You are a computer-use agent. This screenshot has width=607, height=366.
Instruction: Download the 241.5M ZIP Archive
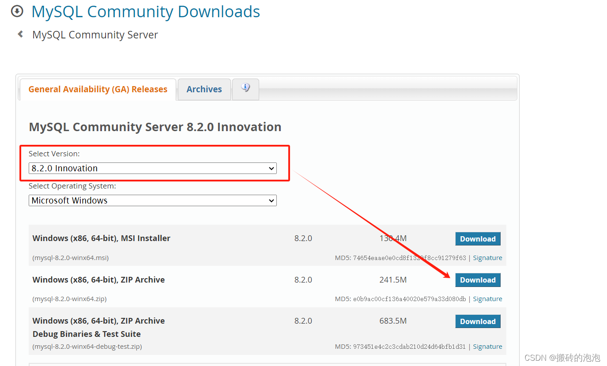pos(478,280)
